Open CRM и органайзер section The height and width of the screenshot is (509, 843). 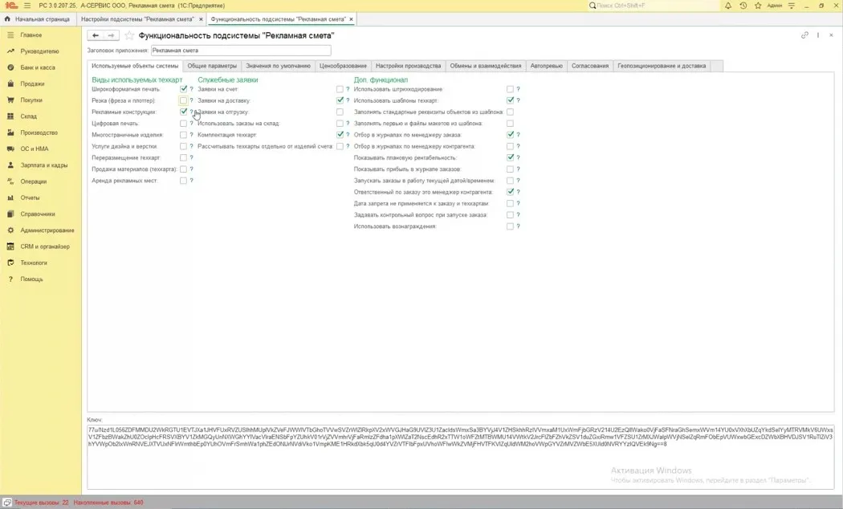(x=45, y=246)
